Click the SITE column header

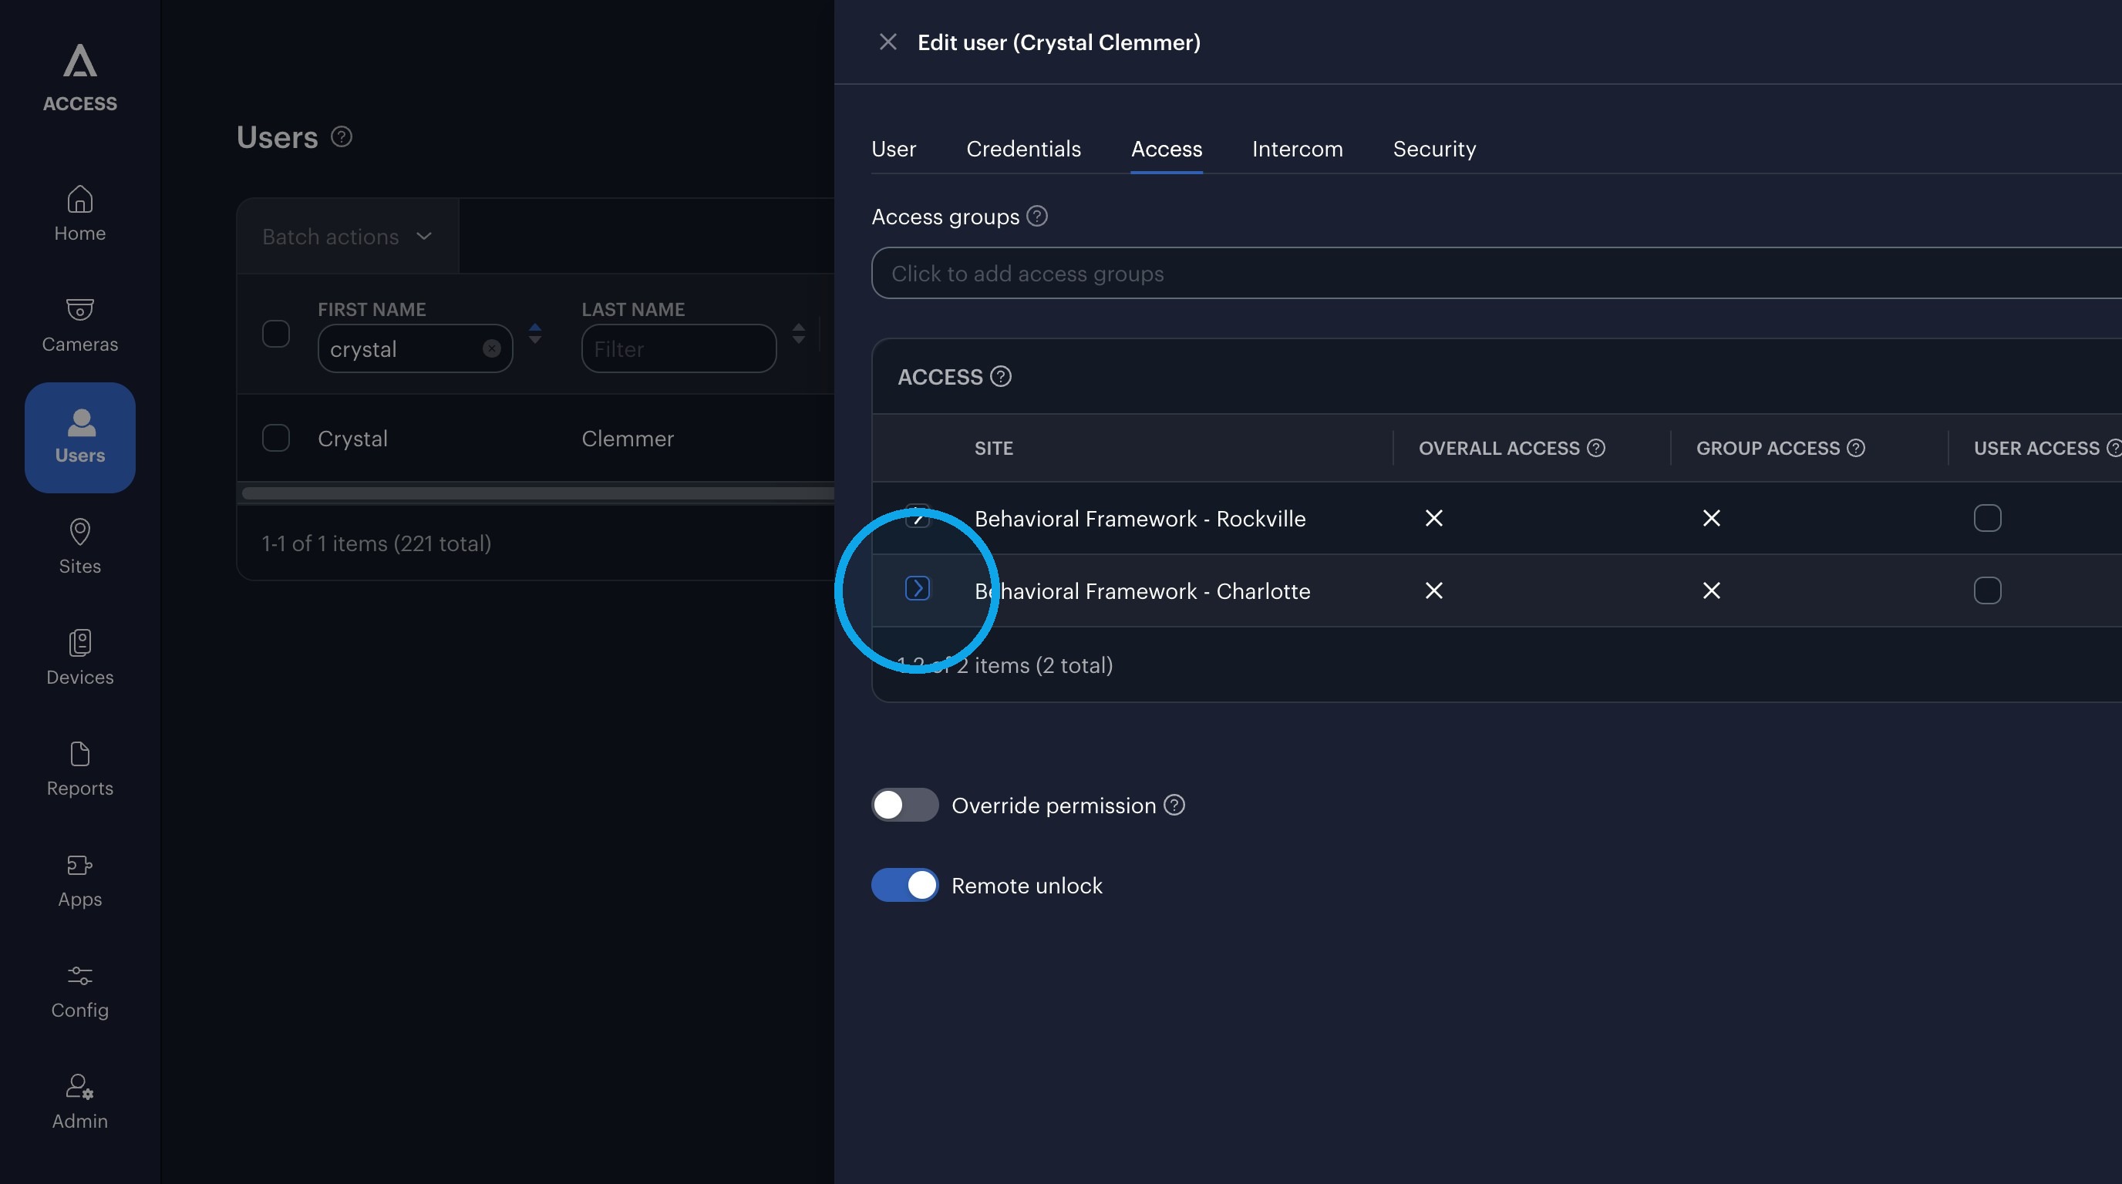[993, 449]
